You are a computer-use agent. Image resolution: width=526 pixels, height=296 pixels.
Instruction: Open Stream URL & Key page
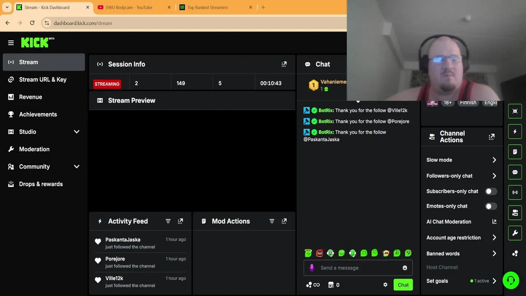point(44,79)
